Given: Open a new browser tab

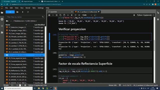Looking at the screenshot, I should coord(62,1).
